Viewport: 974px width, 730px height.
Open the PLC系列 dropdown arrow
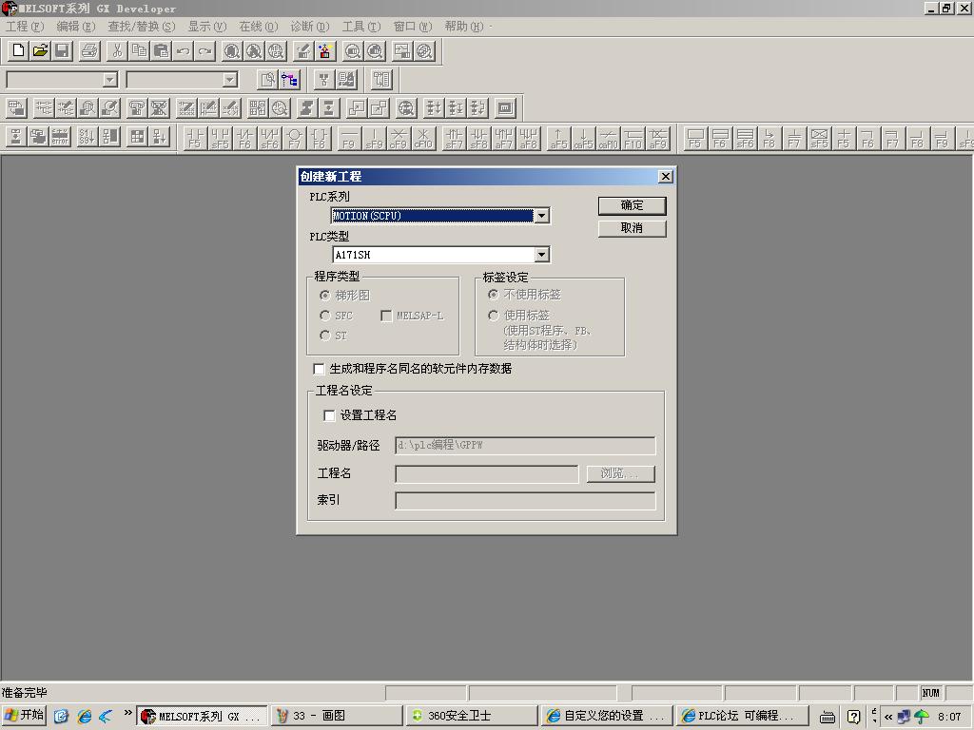[x=541, y=216]
